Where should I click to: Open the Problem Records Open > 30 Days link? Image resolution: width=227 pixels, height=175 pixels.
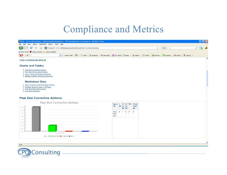[38, 87]
